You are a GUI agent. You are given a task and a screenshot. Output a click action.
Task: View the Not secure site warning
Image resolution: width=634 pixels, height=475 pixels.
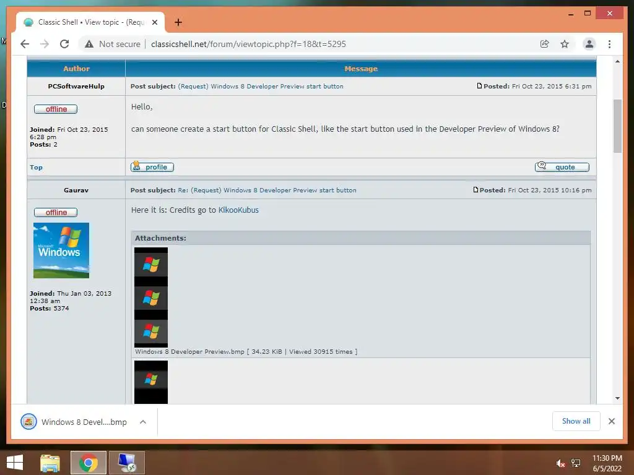pyautogui.click(x=113, y=44)
